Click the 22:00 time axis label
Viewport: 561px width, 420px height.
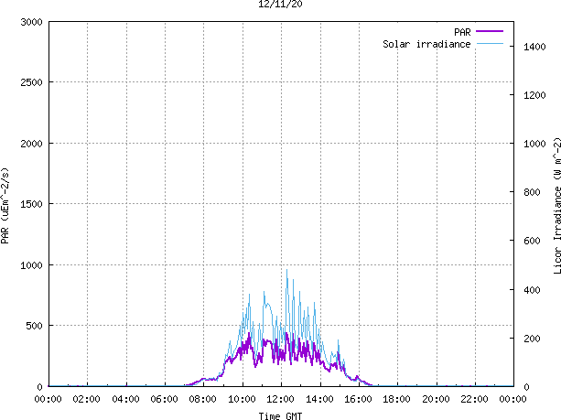(x=474, y=399)
